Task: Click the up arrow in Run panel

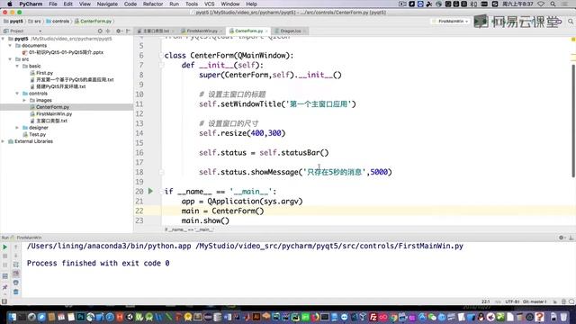Action: [x=16, y=247]
